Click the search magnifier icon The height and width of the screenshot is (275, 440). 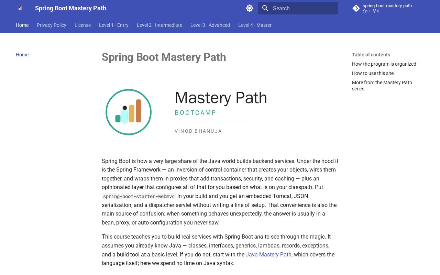(x=265, y=8)
